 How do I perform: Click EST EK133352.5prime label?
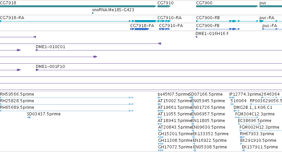[210, 134]
